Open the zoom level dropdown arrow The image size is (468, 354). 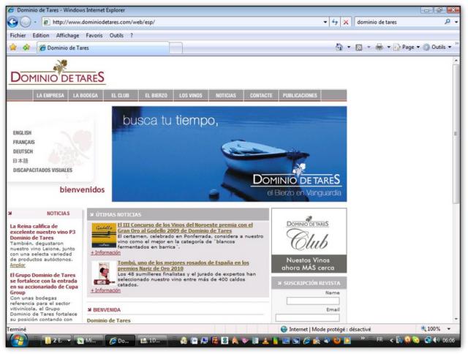pyautogui.click(x=448, y=329)
